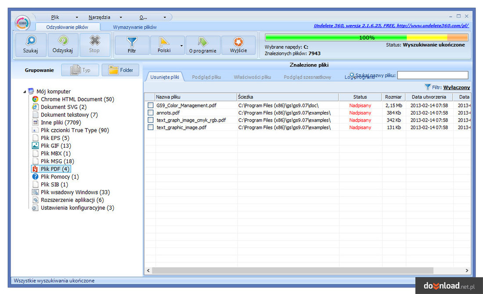The height and width of the screenshot is (294, 483).
Task: Sort by the Ścieżka column header
Action: (288, 97)
